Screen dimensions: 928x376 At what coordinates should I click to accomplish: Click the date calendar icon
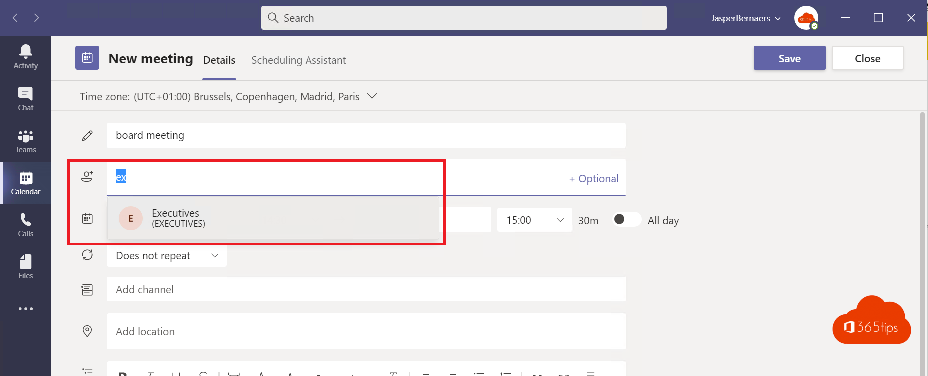click(87, 218)
